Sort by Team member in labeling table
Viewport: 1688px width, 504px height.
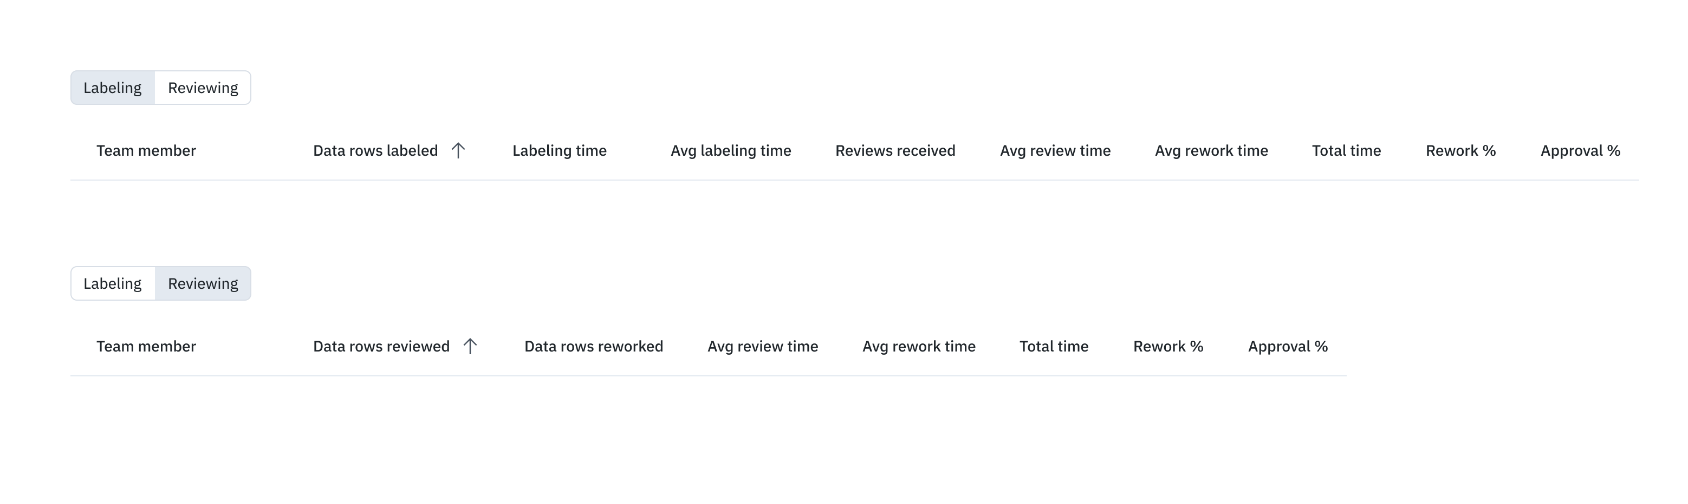point(146,150)
